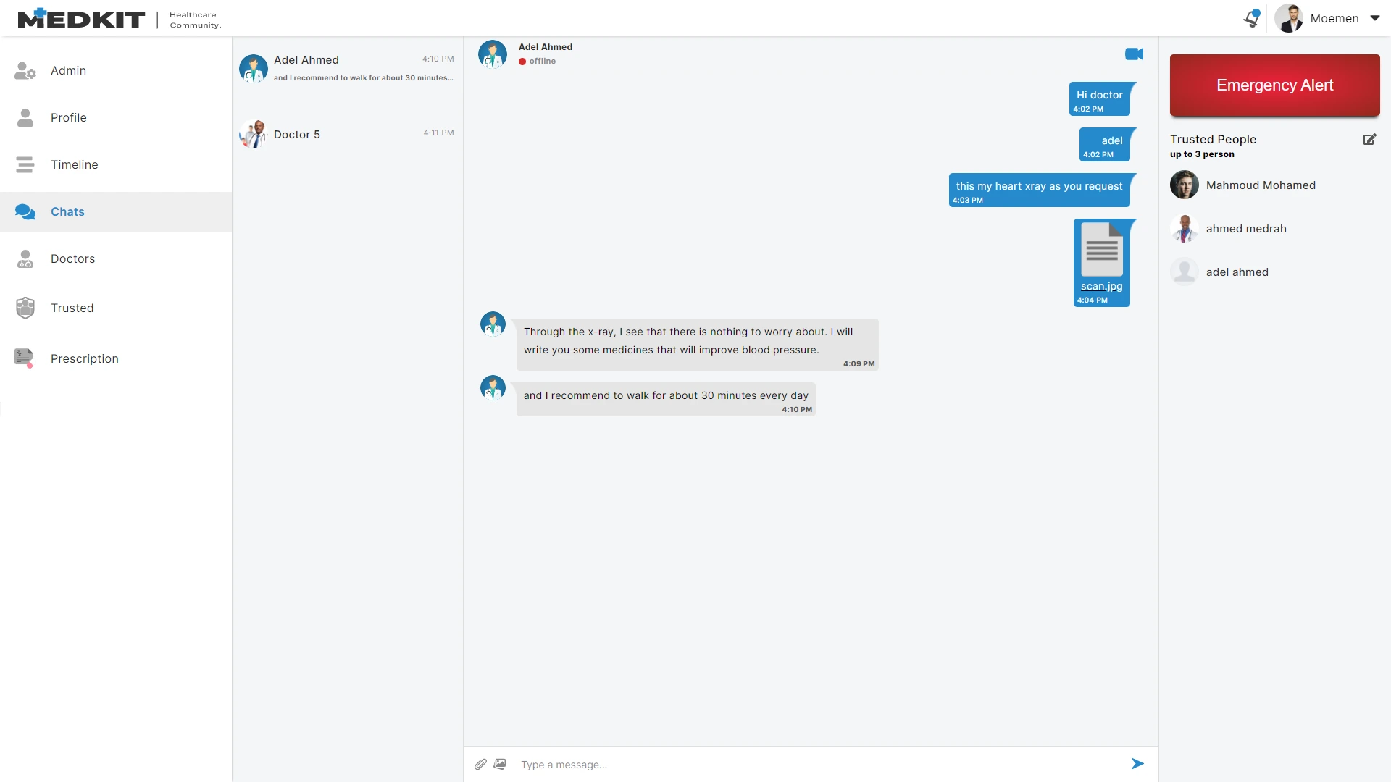Open the Trusted sidebar item
Image resolution: width=1391 pixels, height=782 pixels.
(x=72, y=308)
